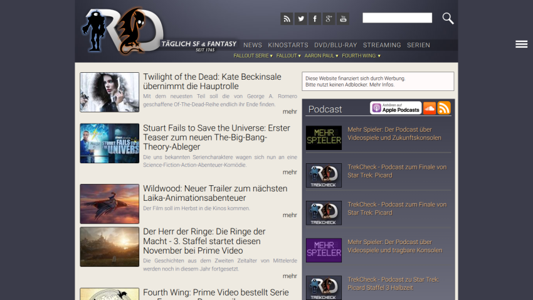Focus the search text field

pos(397,18)
